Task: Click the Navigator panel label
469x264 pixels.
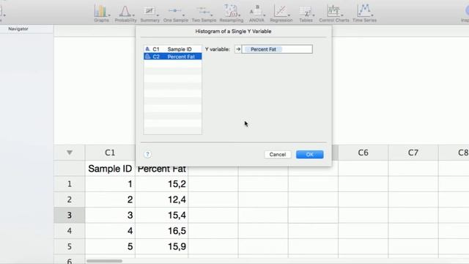Action: (x=18, y=29)
